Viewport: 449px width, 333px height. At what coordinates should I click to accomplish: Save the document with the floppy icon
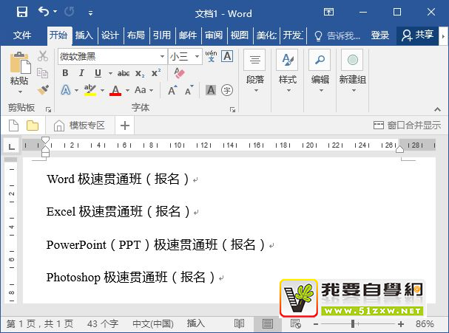tap(22, 12)
